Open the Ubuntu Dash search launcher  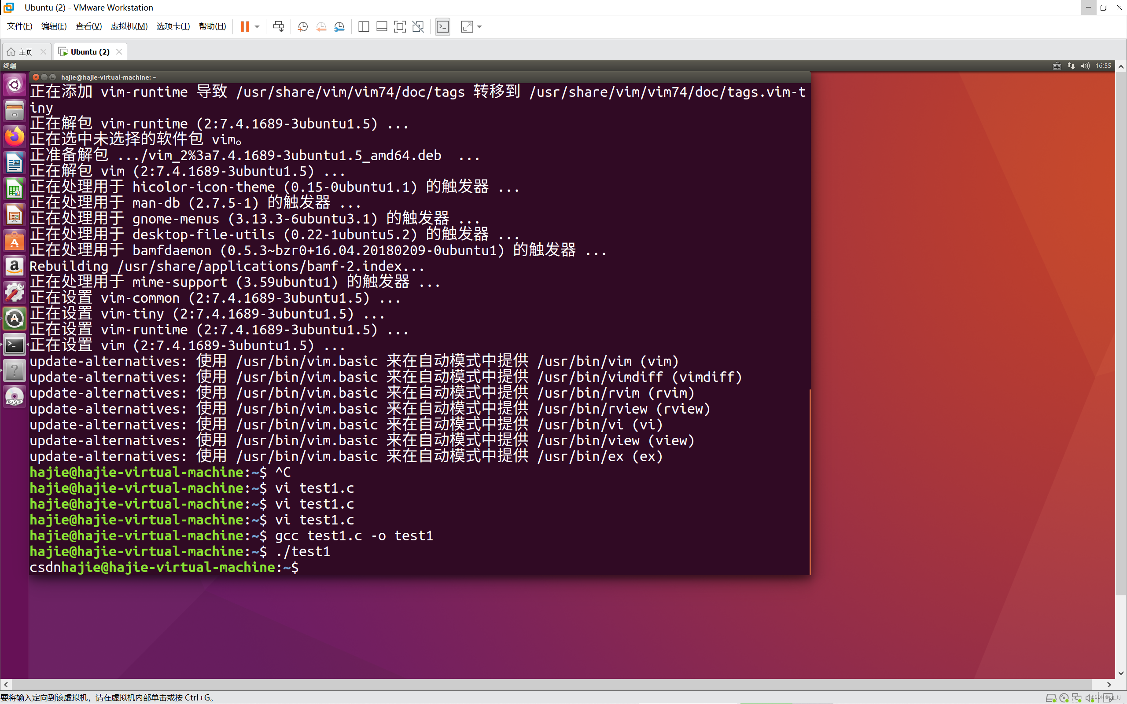click(15, 85)
